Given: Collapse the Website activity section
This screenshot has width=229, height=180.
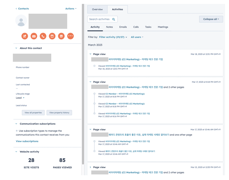Looking at the screenshot, I should click(x=16, y=152).
